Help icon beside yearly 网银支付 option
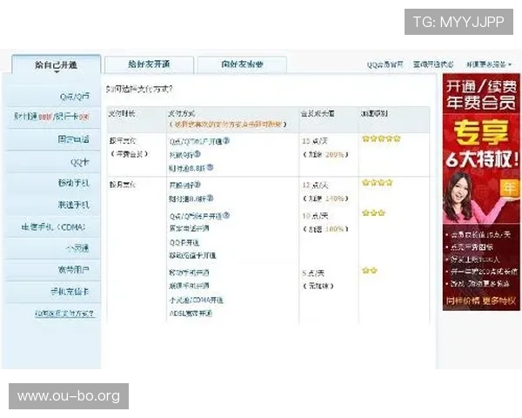The height and width of the screenshot is (418, 522). pos(197,153)
